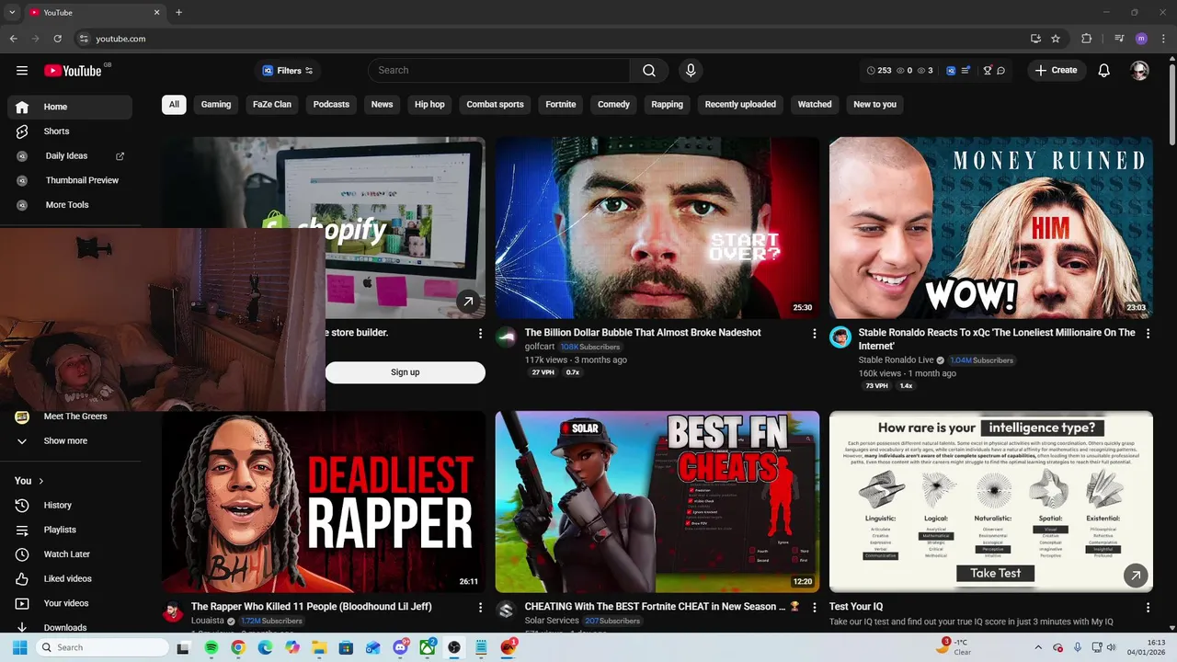Click Solar Services channel avatar
This screenshot has height=662, width=1177.
[x=506, y=610]
